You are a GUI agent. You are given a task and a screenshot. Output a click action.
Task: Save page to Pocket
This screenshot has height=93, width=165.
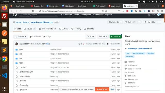tap(119, 11)
